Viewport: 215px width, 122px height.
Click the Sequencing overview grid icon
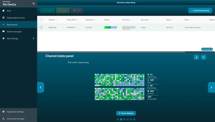[x=3, y=18]
